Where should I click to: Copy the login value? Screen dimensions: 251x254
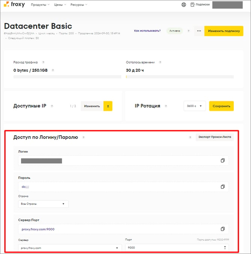223,160
